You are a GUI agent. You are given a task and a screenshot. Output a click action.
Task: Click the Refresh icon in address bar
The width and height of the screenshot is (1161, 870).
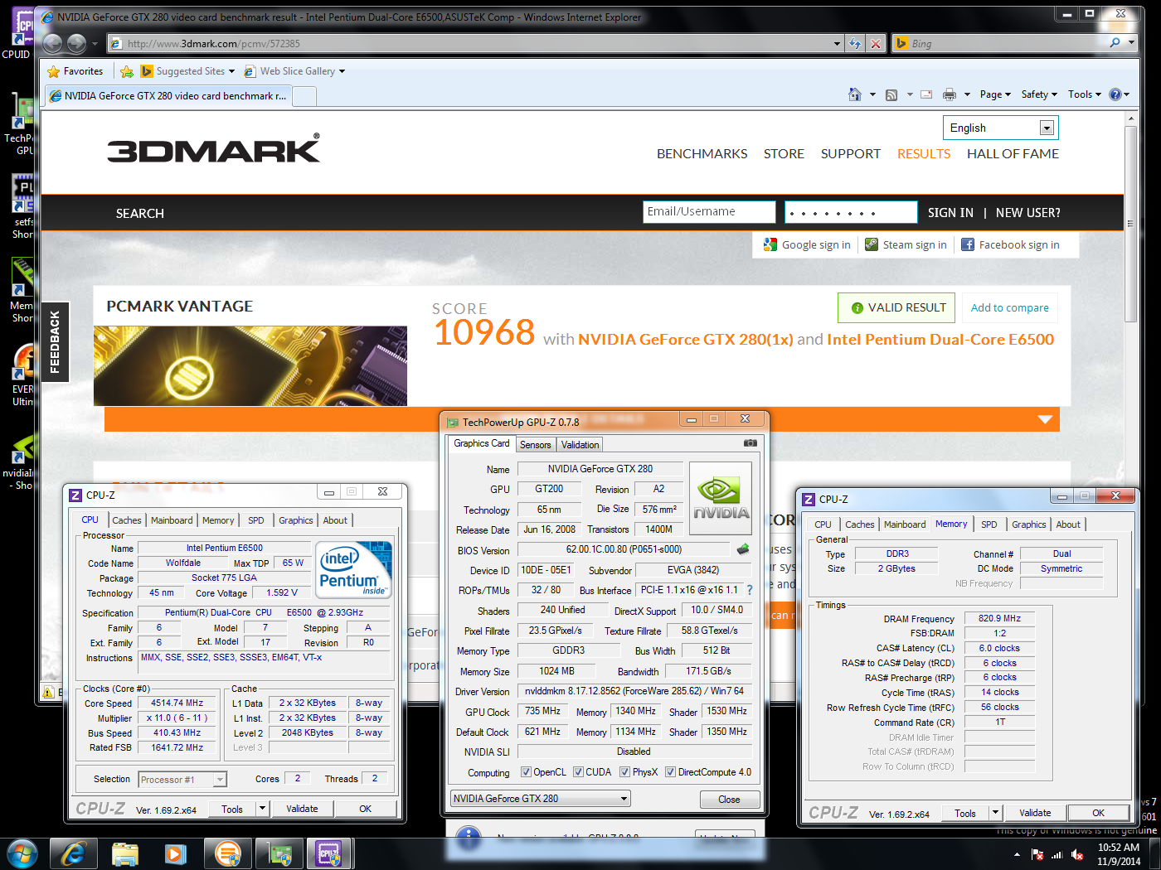855,44
